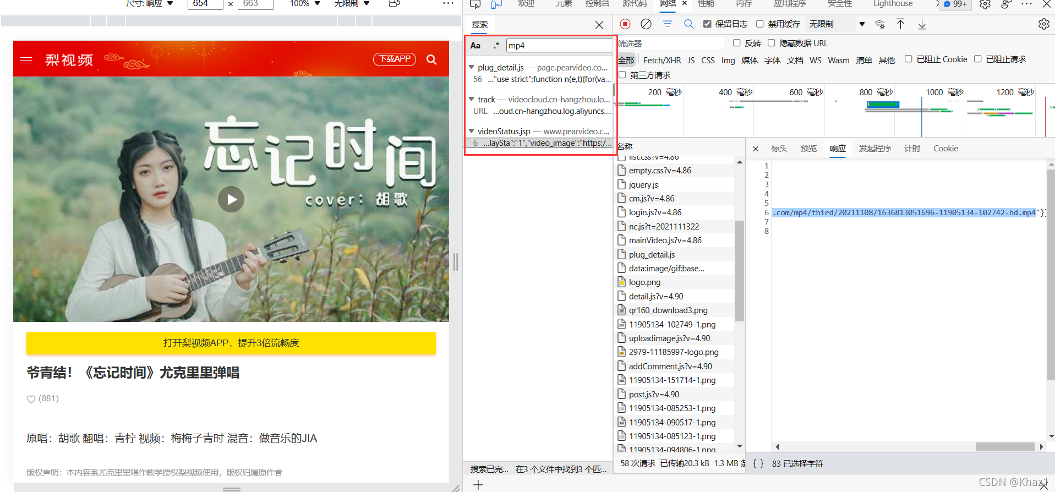
Task: Click the 筛选器 filter input field
Action: click(671, 43)
